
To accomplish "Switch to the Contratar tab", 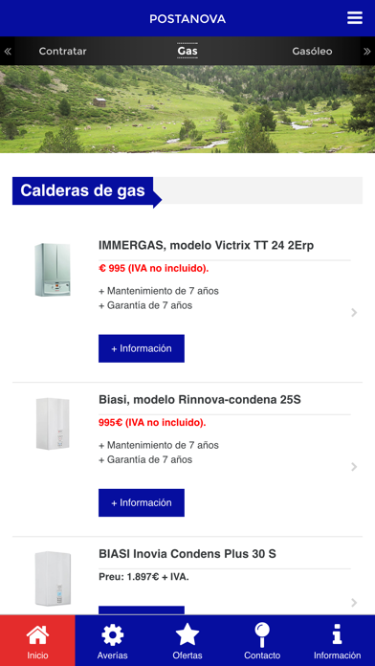I will [x=62, y=51].
